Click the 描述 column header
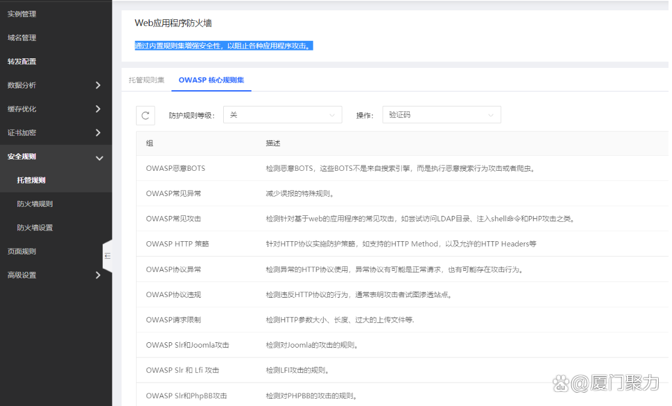This screenshot has height=406, width=672. 273,143
